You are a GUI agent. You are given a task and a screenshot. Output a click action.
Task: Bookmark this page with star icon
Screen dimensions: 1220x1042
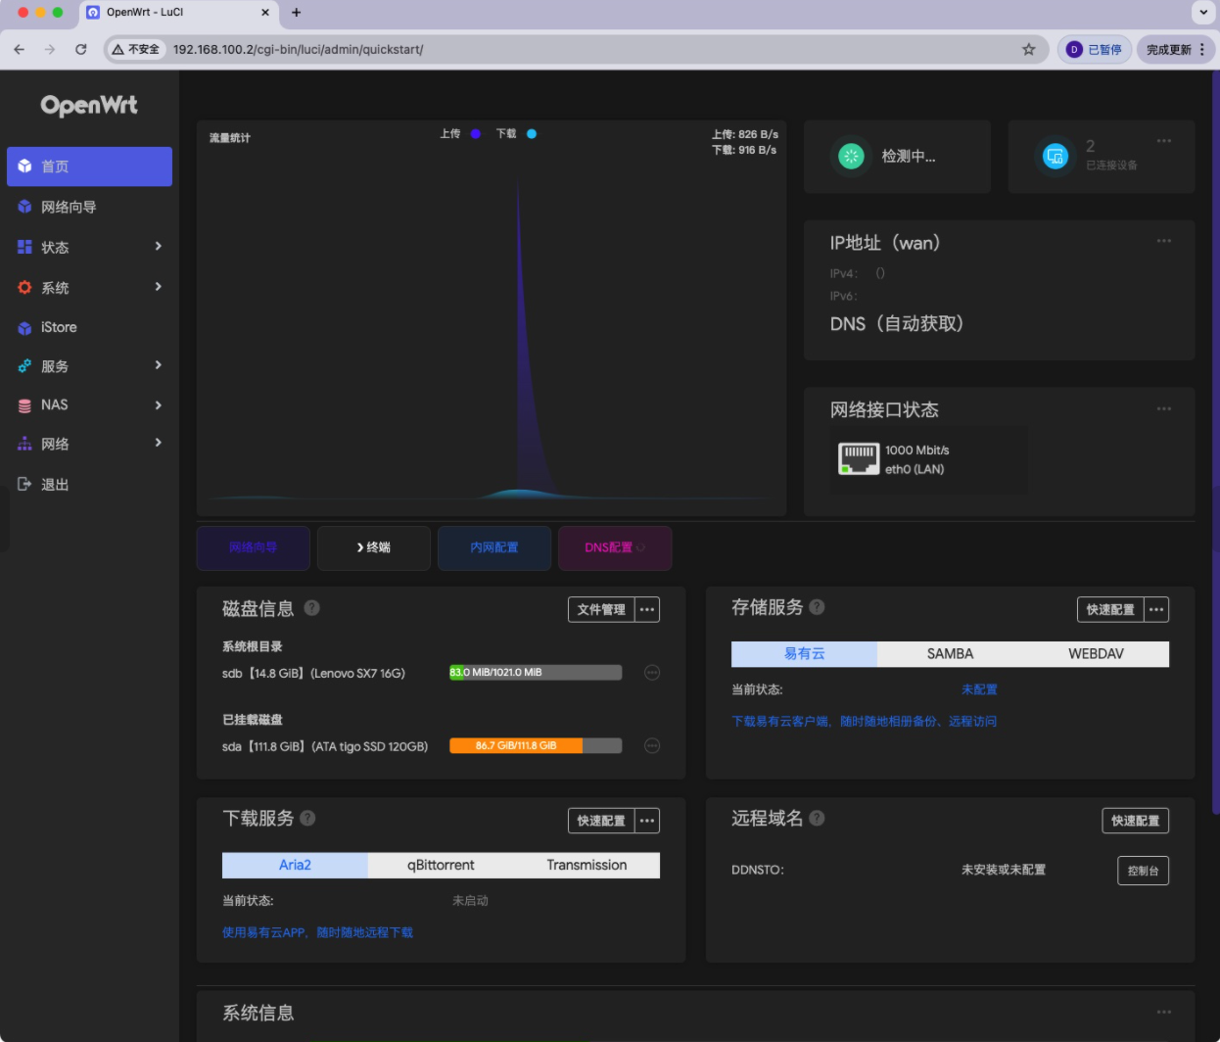click(x=1028, y=49)
